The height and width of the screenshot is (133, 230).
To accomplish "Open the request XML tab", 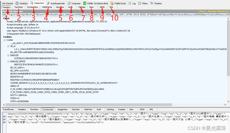I will pyautogui.click(x=111, y=7).
